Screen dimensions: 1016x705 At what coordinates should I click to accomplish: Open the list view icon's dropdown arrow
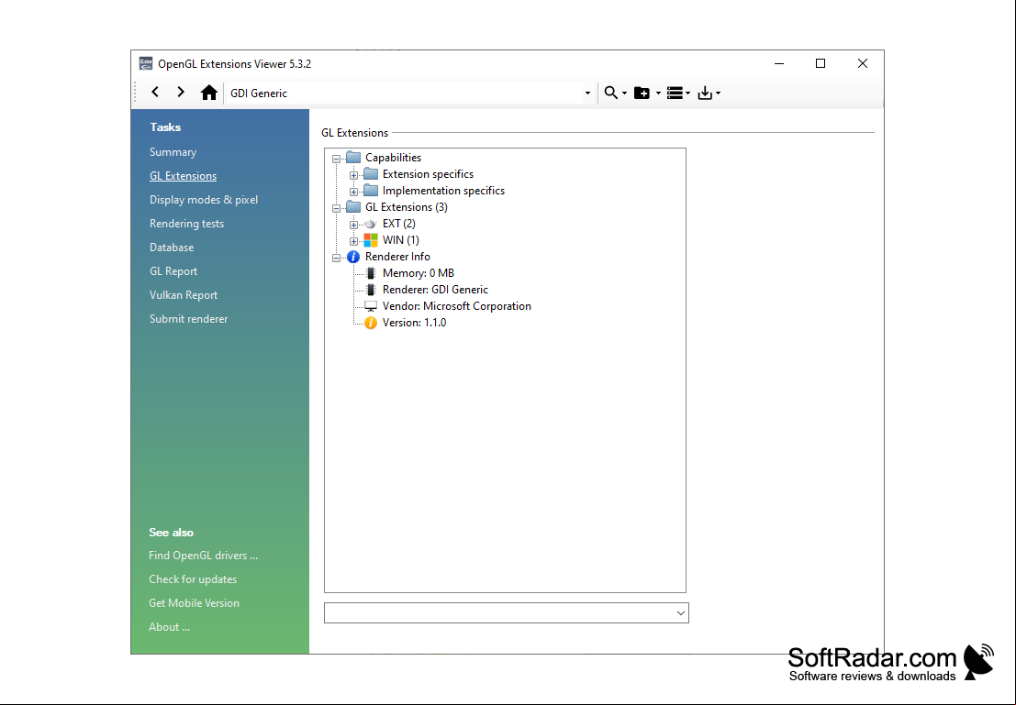(x=687, y=94)
